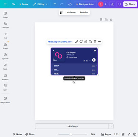Lock the selected embed element

coord(86,42)
